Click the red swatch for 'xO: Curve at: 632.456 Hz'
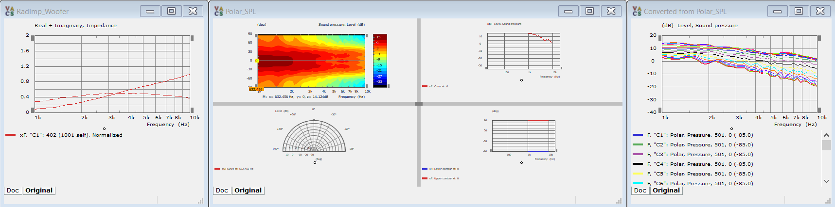 pyautogui.click(x=217, y=169)
